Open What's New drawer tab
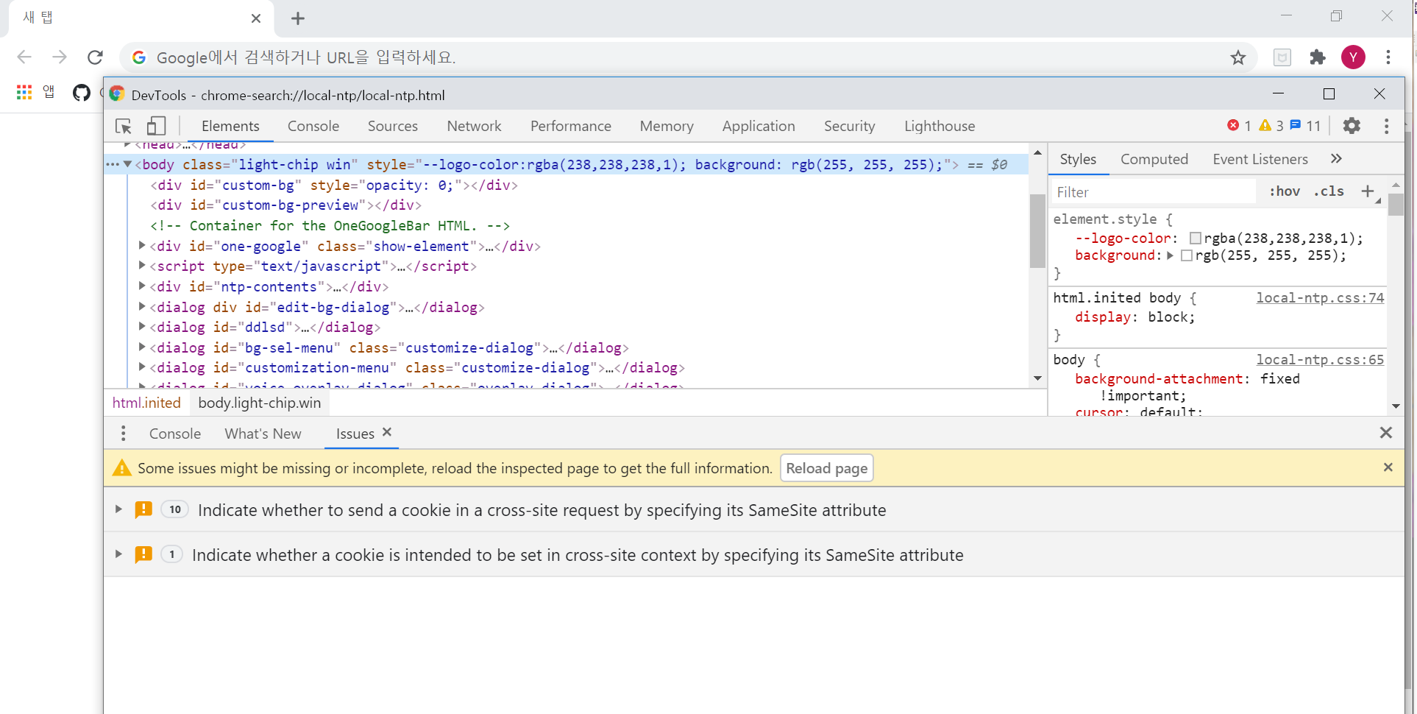This screenshot has width=1417, height=714. tap(263, 434)
